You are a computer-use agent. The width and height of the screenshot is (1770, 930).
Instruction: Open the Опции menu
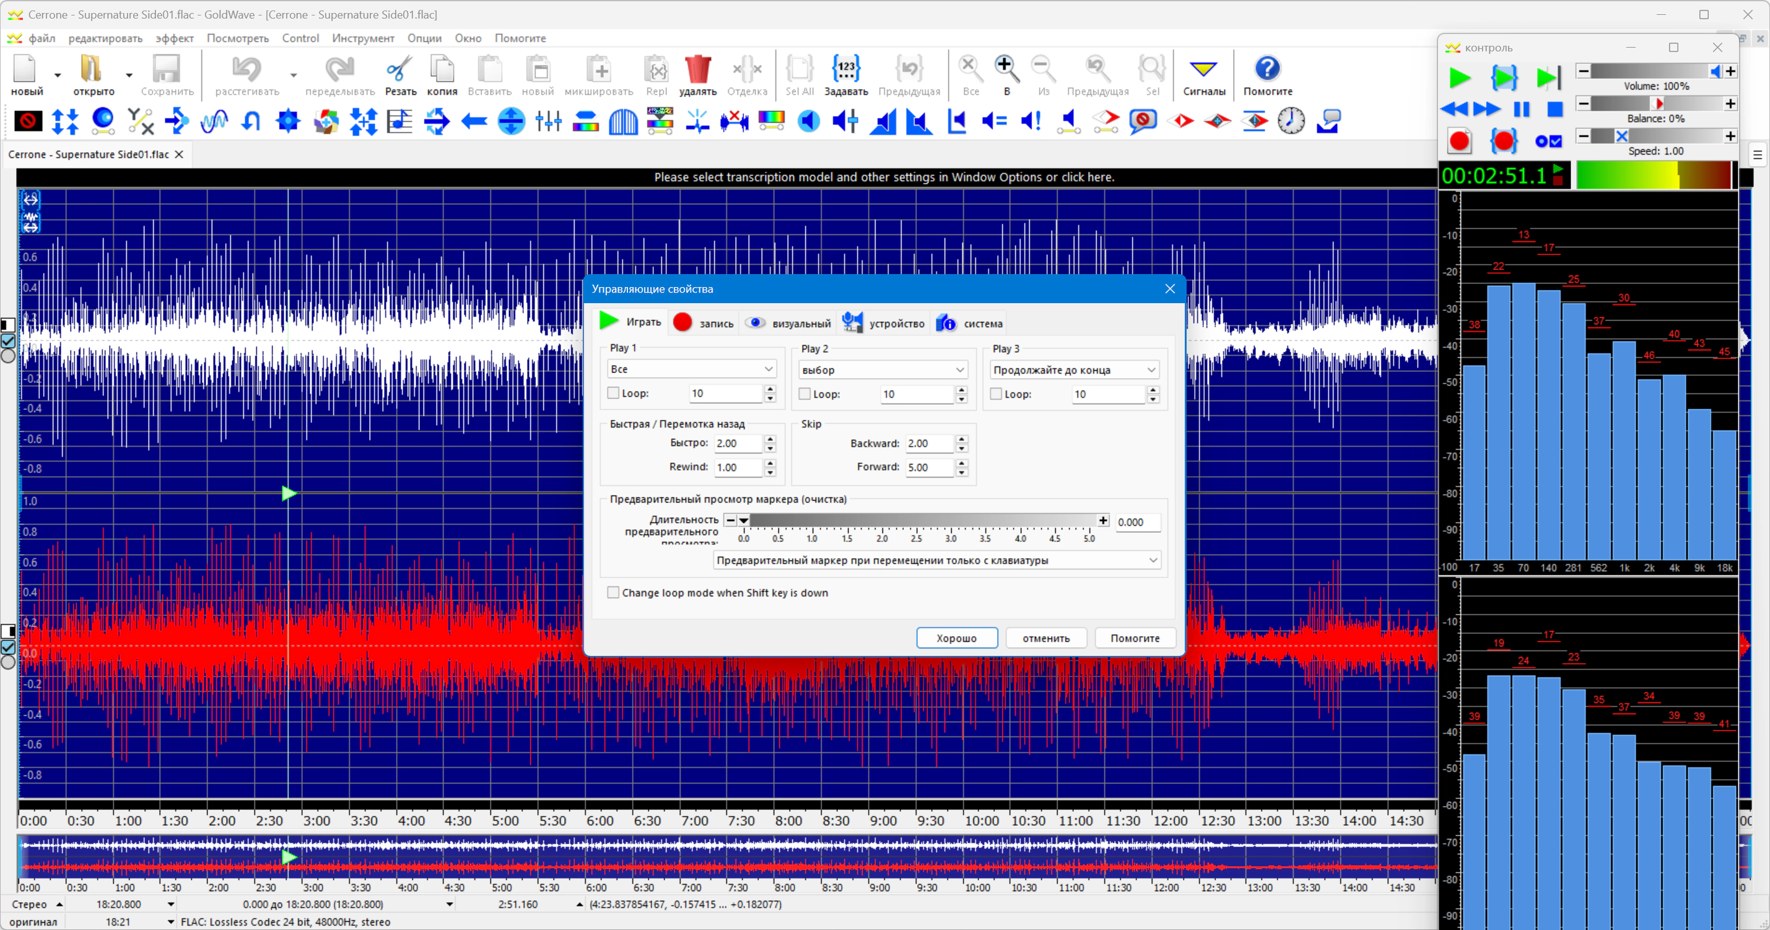pyautogui.click(x=425, y=38)
